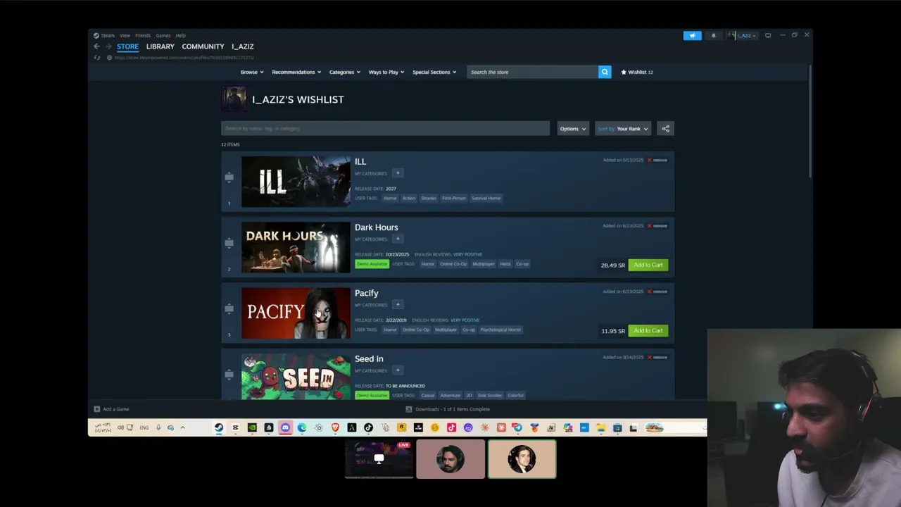Open the I_AZIZ profile tab

point(243,46)
